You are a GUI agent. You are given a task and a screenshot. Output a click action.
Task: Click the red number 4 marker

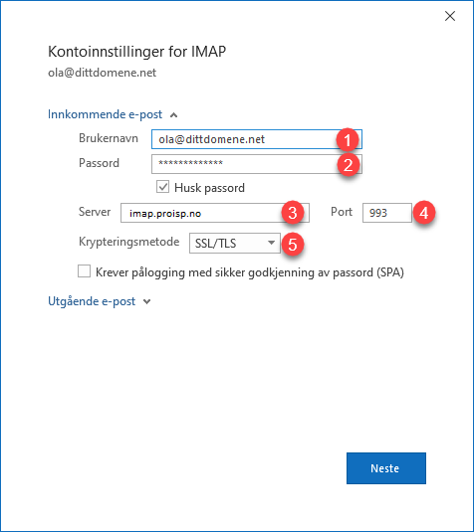(x=423, y=213)
